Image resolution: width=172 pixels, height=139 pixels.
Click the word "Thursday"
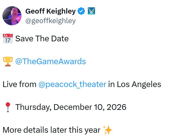click(33, 107)
